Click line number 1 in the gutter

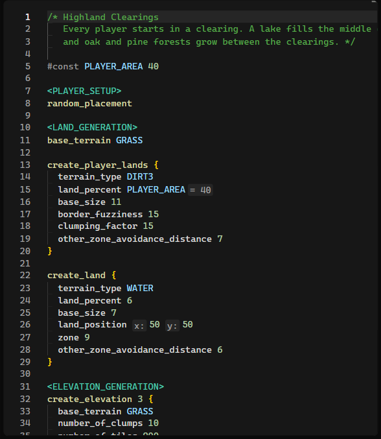tap(27, 17)
